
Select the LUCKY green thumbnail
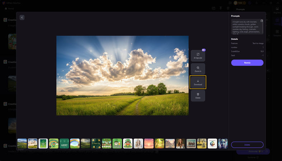click(64, 143)
